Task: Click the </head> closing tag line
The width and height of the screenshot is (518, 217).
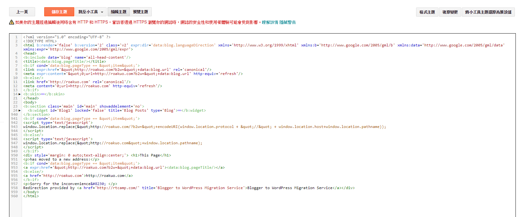Action: click(x=31, y=98)
